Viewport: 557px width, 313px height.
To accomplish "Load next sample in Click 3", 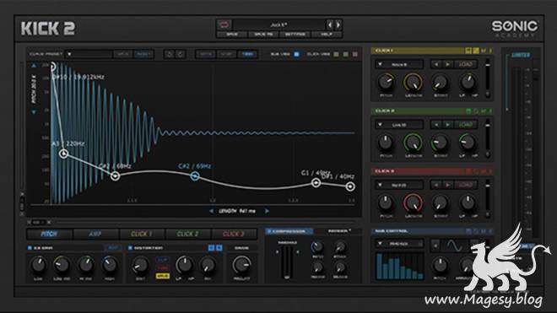I will 447,185.
